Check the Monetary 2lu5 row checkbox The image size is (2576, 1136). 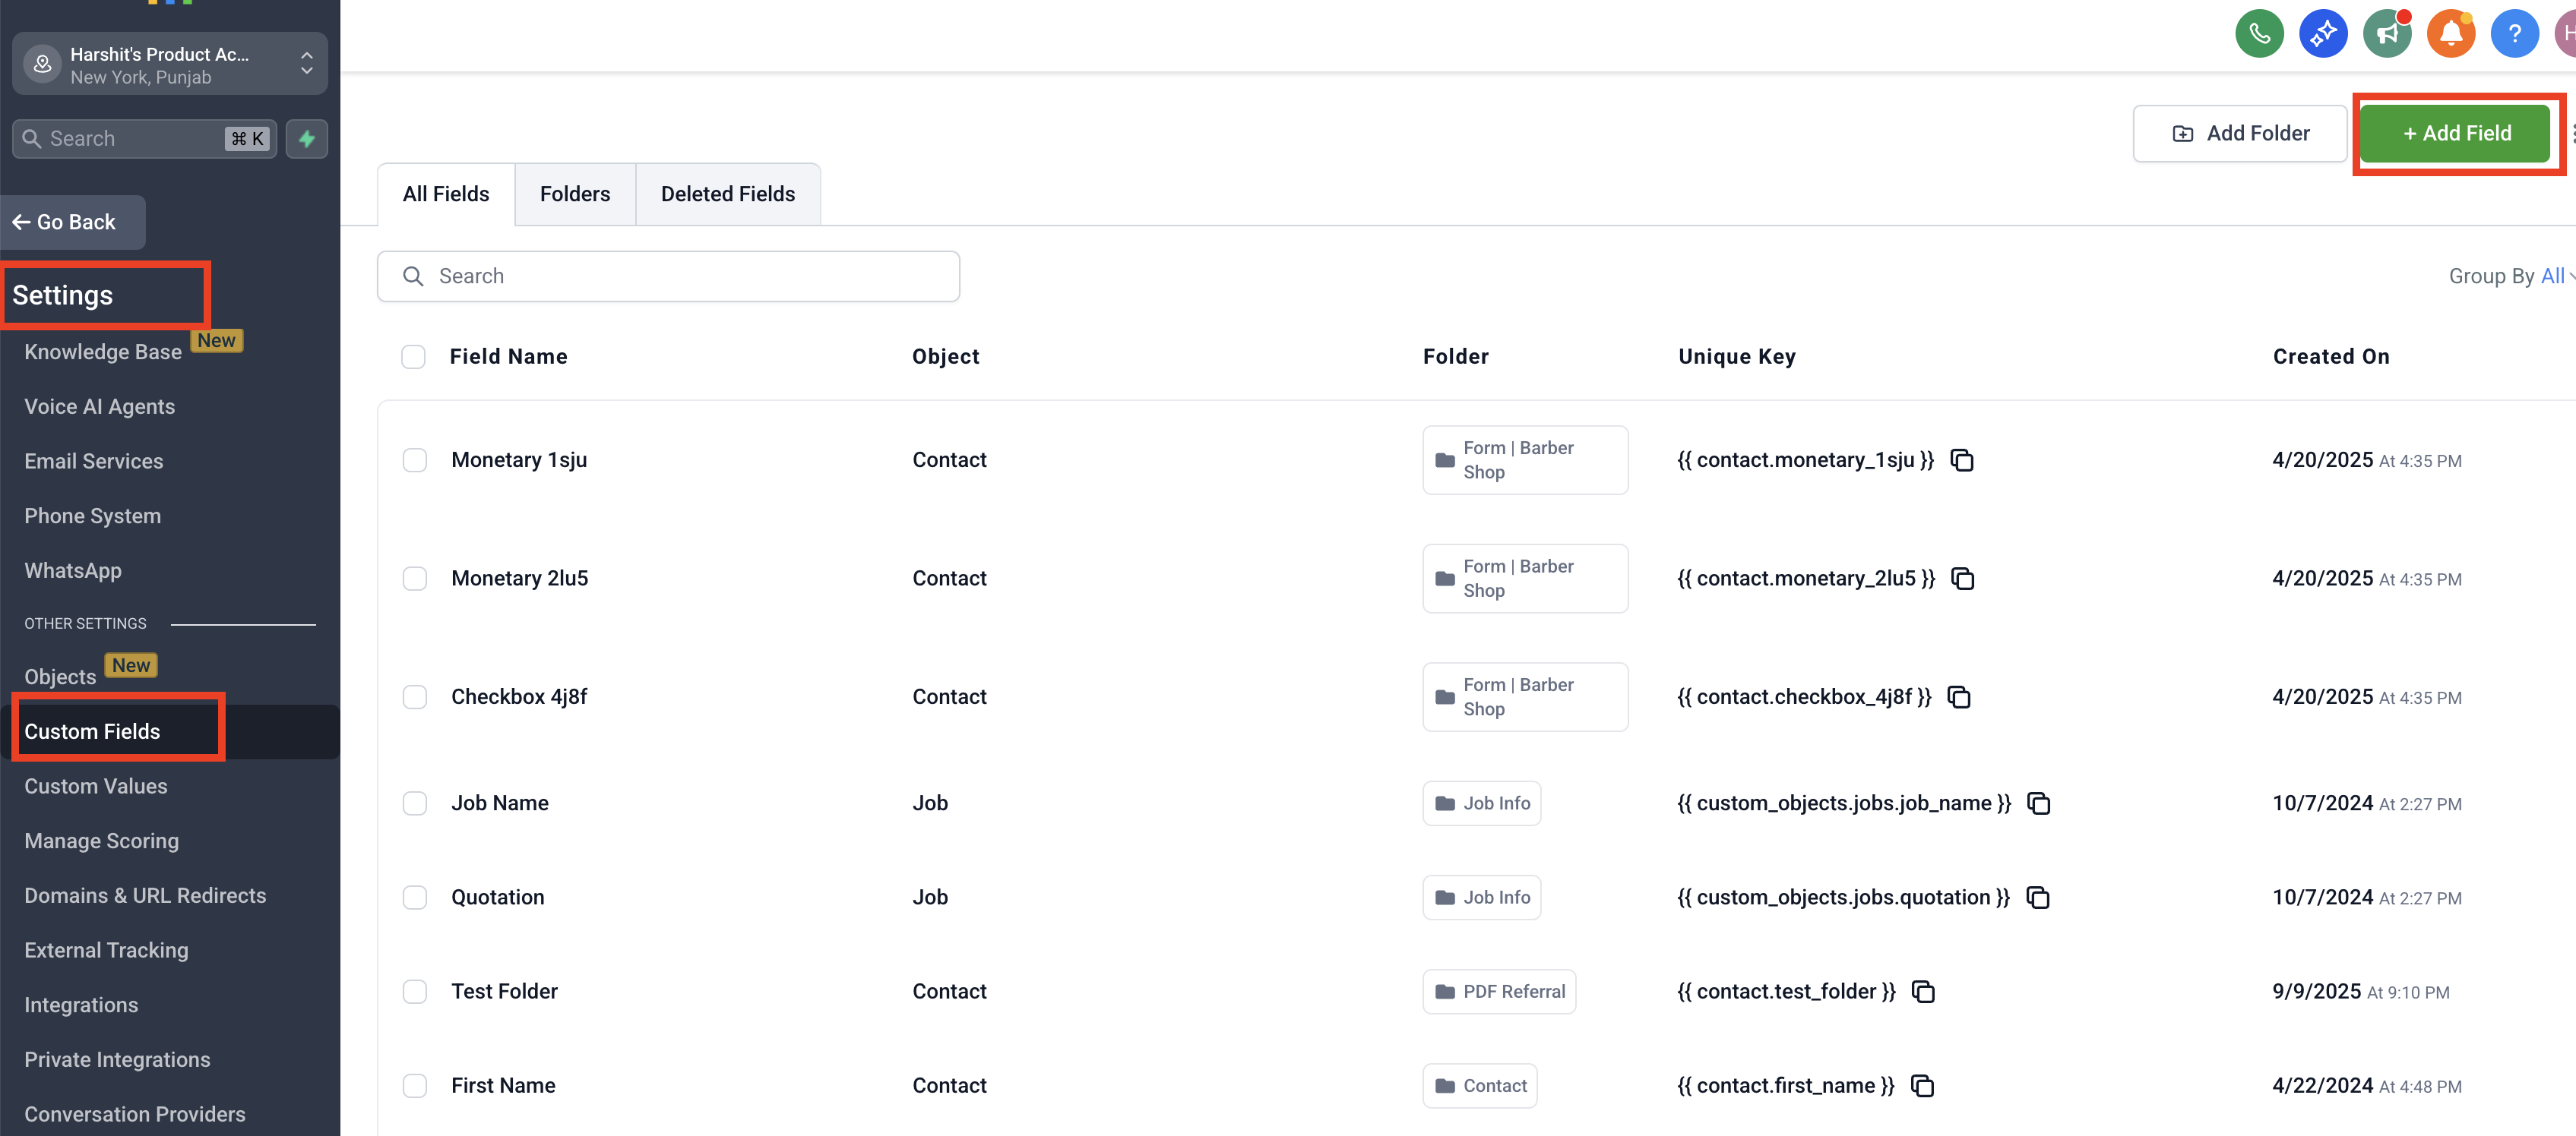414,579
